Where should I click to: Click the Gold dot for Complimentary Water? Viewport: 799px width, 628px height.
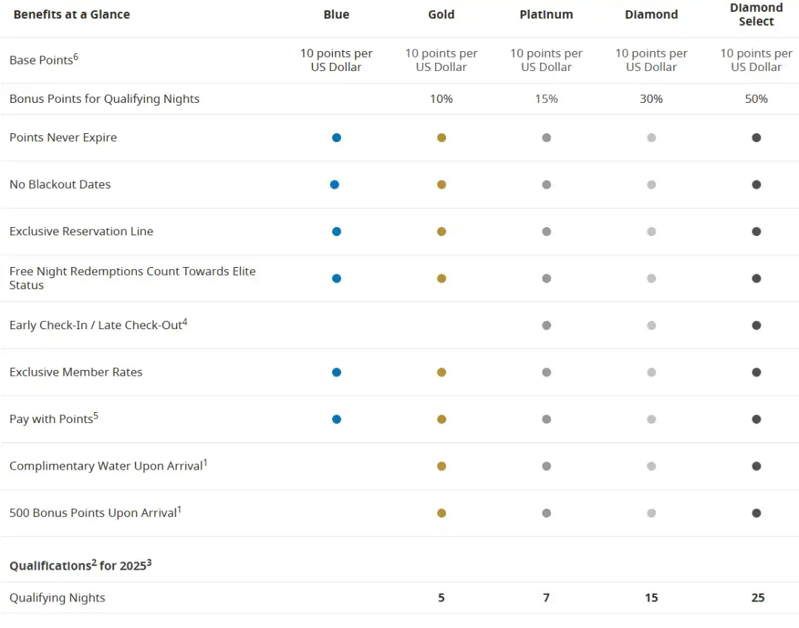coord(442,466)
